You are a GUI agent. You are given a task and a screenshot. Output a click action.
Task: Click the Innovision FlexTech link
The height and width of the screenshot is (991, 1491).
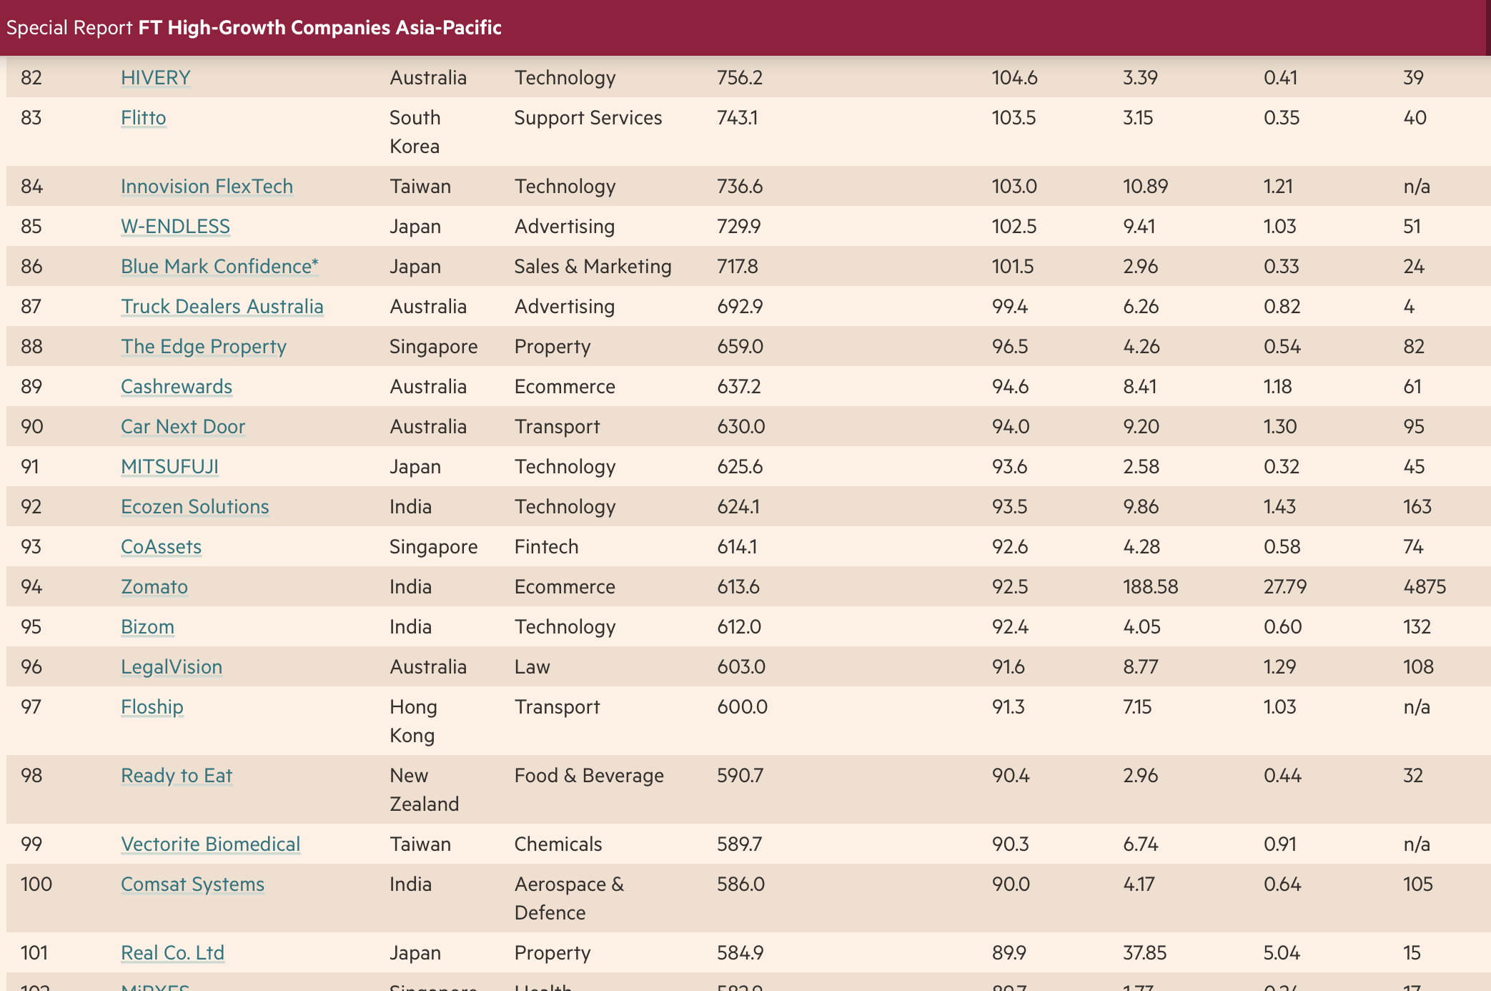[x=207, y=186]
